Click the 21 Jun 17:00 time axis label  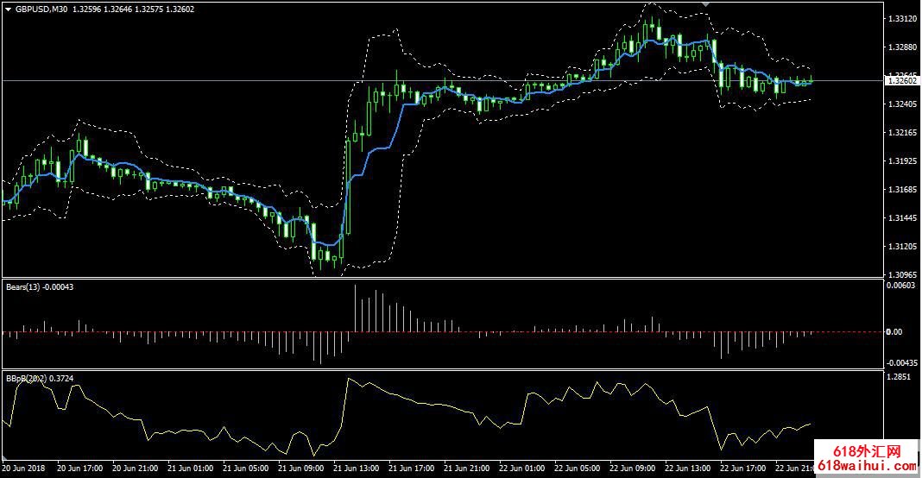(411, 469)
